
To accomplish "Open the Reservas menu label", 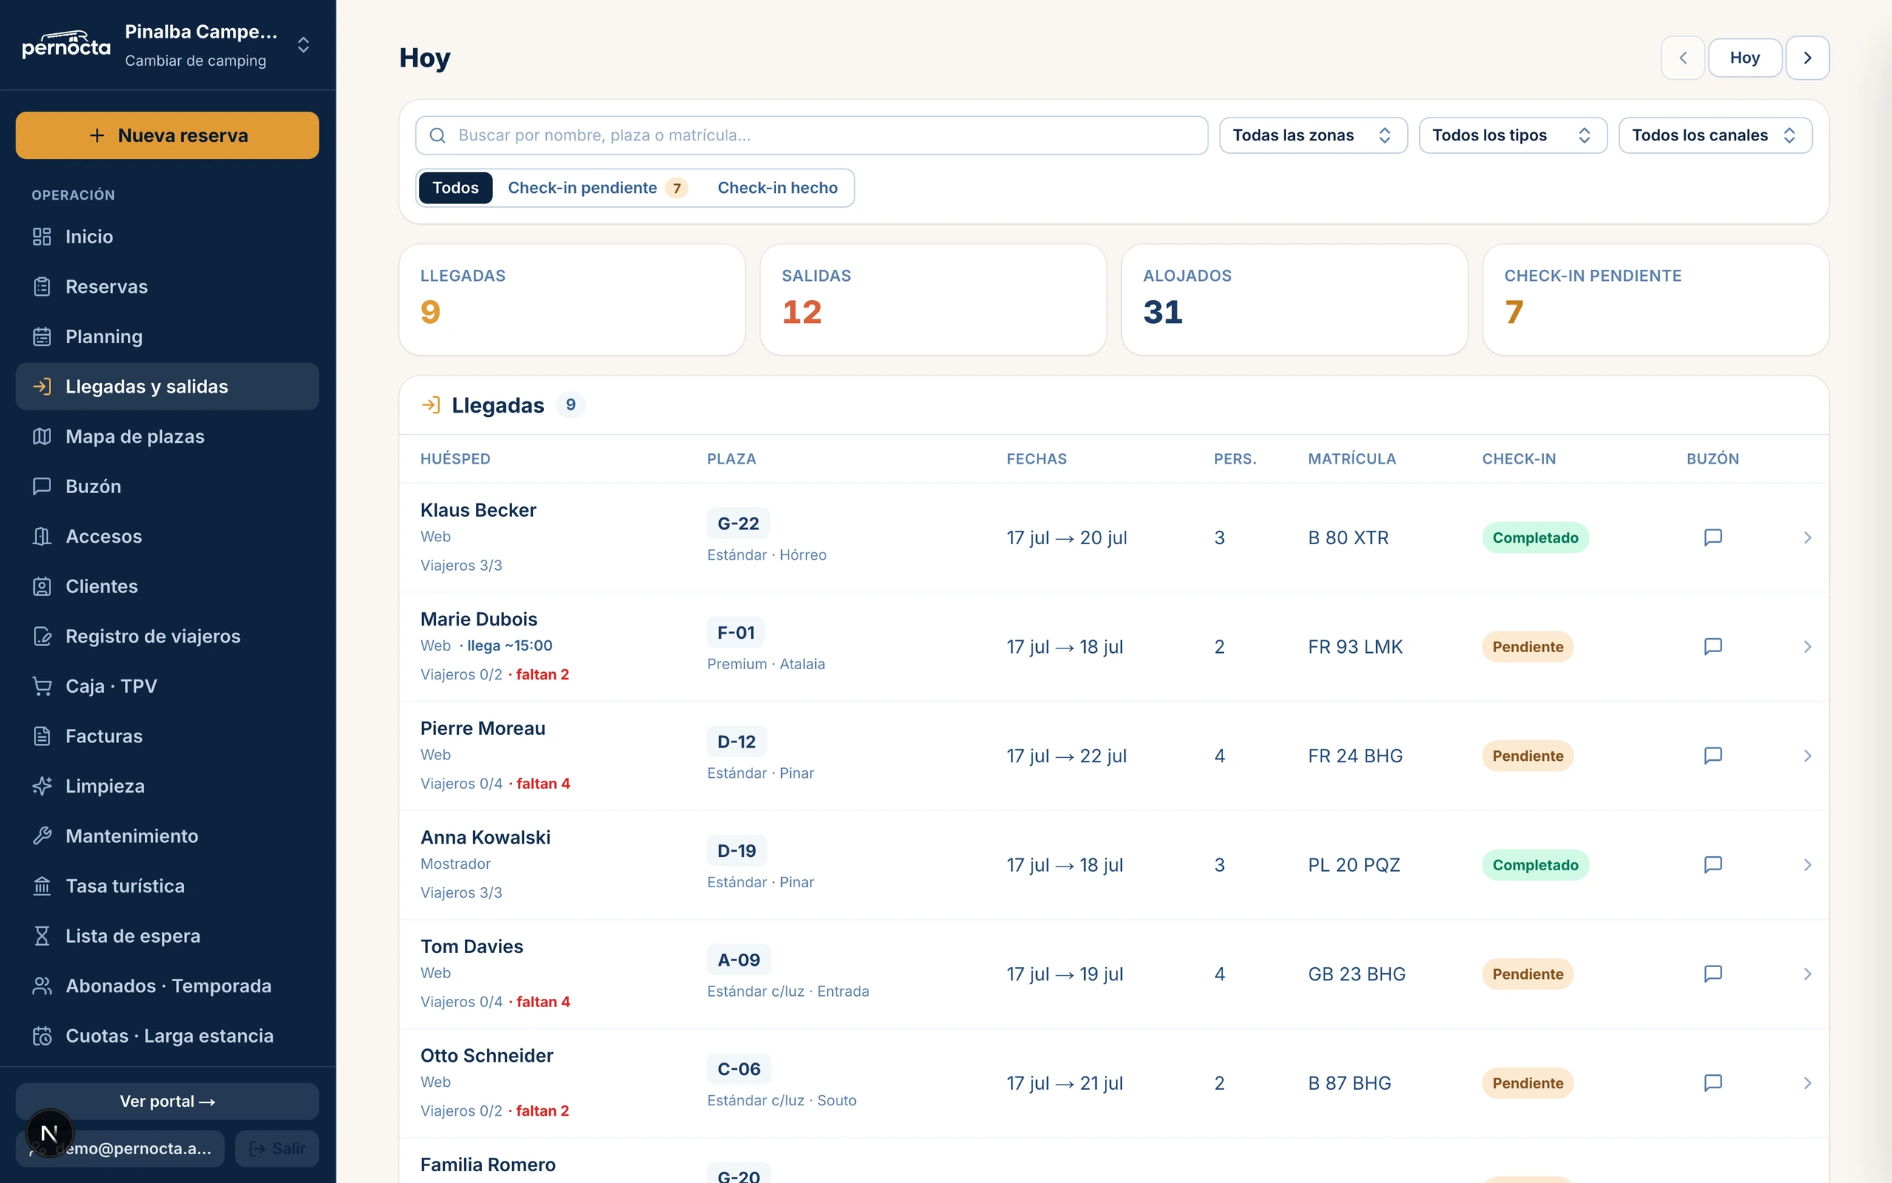I will coord(106,286).
